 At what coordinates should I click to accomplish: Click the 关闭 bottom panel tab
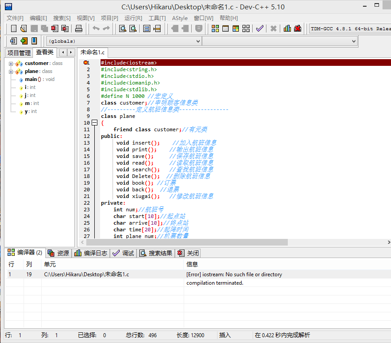tap(188, 253)
